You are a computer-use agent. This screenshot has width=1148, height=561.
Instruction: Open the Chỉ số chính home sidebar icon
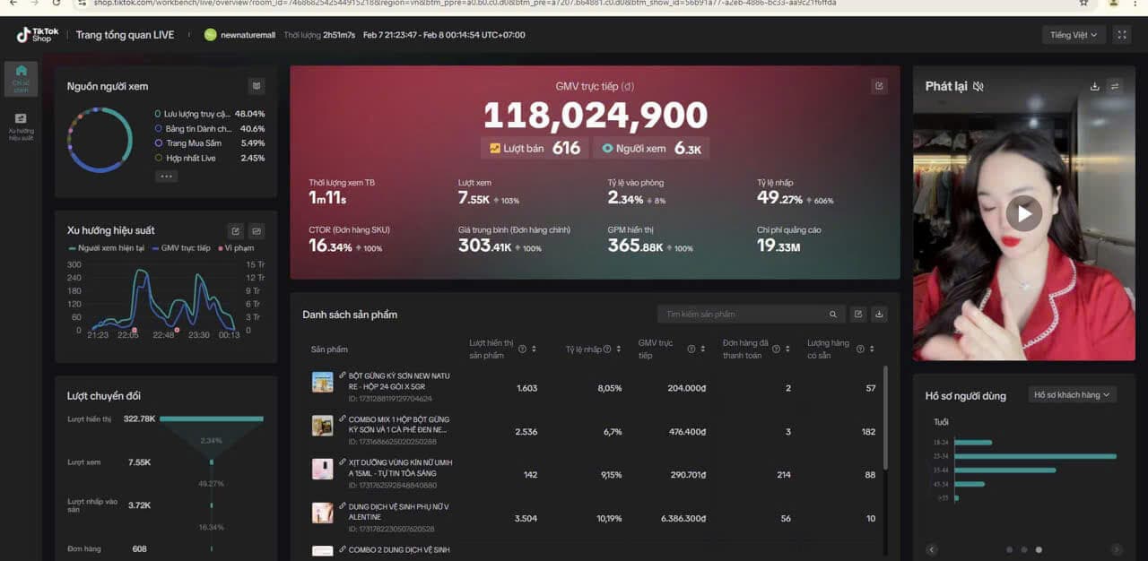(21, 75)
